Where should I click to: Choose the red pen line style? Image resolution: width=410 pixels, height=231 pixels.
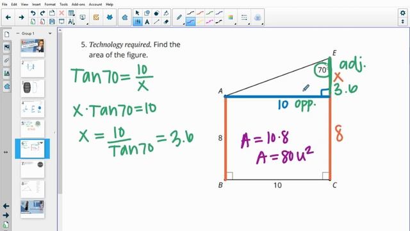point(200,13)
